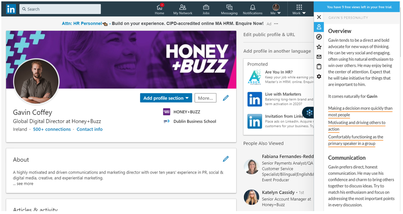Click the Communication heading in sidebar
403x214 pixels.
pyautogui.click(x=347, y=158)
